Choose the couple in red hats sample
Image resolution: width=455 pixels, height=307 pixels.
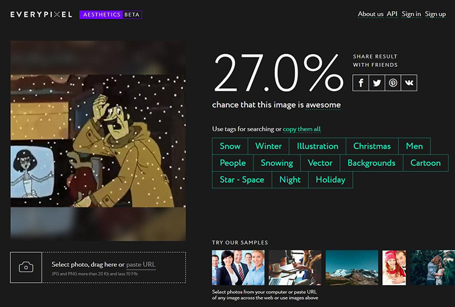click(394, 267)
